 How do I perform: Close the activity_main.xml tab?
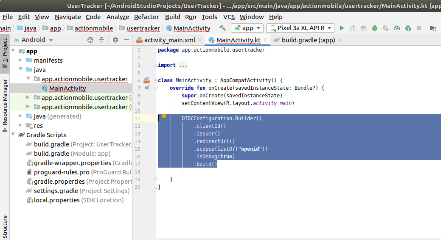click(x=200, y=40)
